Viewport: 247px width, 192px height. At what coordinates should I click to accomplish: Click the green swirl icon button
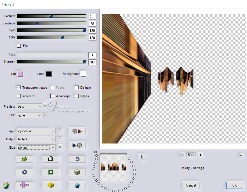click(x=24, y=159)
